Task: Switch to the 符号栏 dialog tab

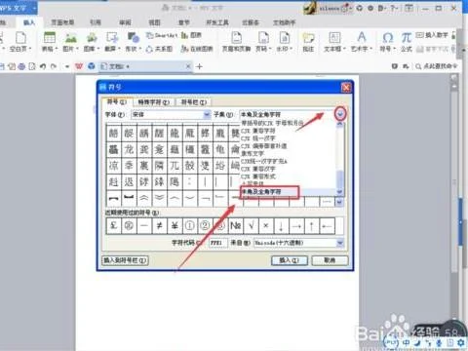Action: [x=193, y=102]
